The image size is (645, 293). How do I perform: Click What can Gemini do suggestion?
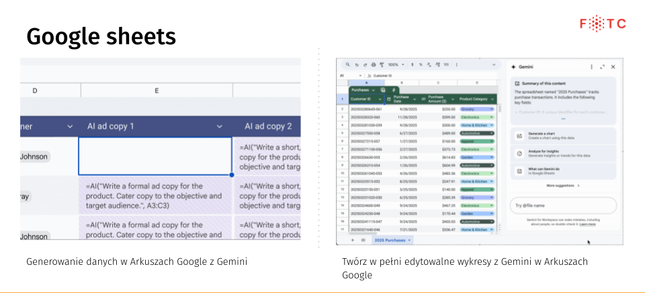(x=563, y=171)
